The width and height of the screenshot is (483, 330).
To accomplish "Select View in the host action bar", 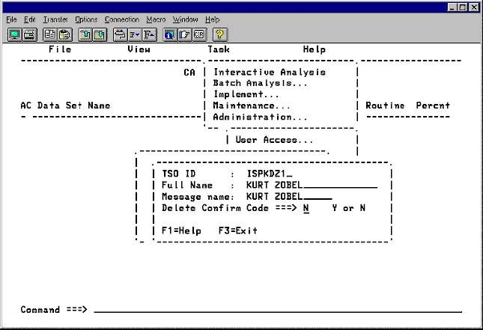I will point(139,49).
